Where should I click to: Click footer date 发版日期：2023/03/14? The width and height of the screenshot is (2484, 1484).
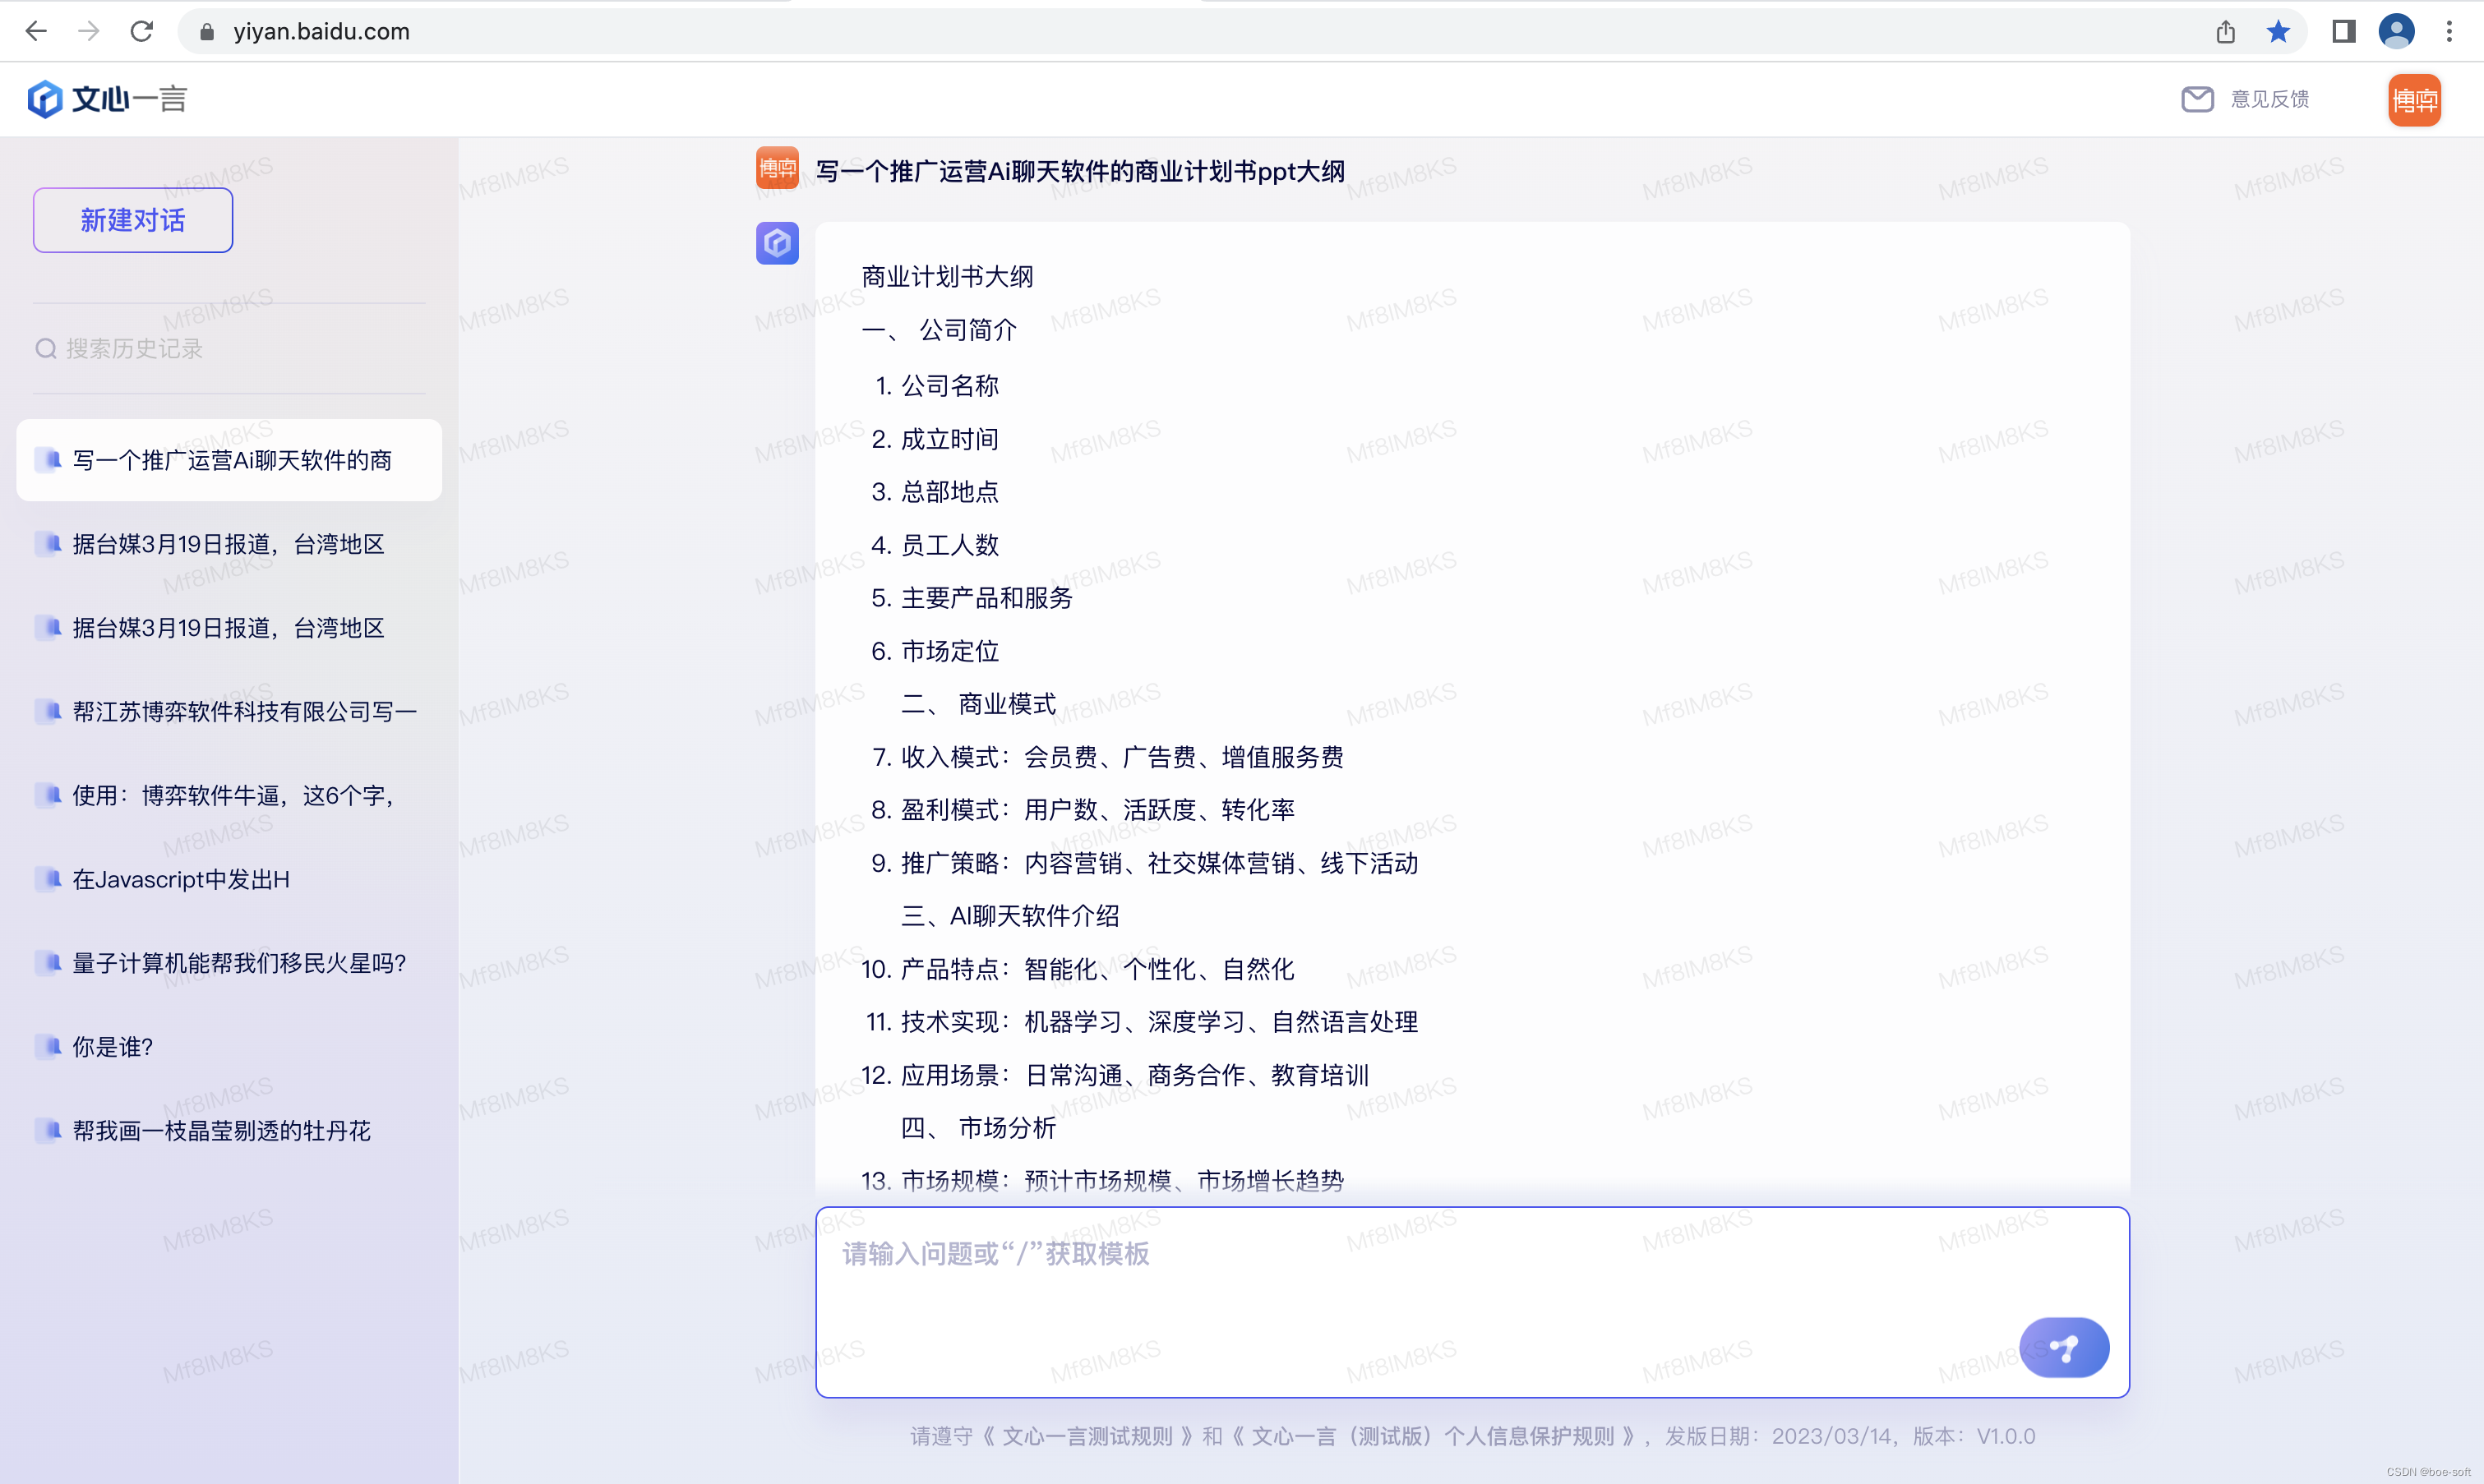coord(1778,1436)
